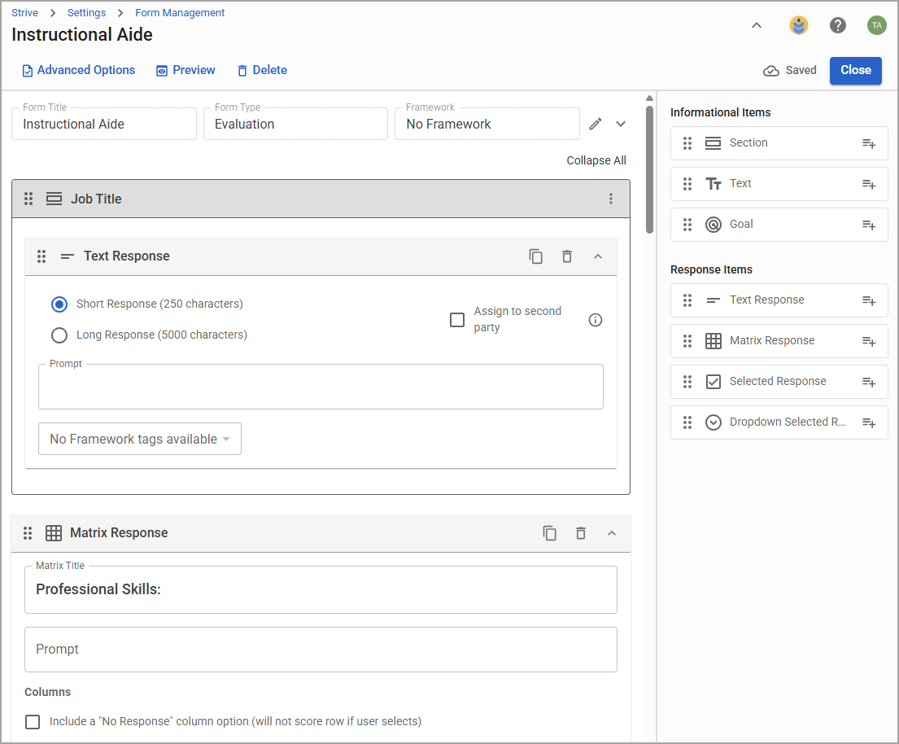Select Short Response (250 characters)
Image resolution: width=899 pixels, height=744 pixels.
coord(59,304)
